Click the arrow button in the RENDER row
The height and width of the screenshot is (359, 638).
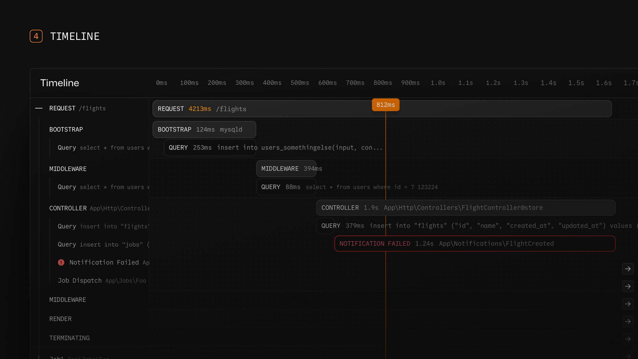[627, 322]
